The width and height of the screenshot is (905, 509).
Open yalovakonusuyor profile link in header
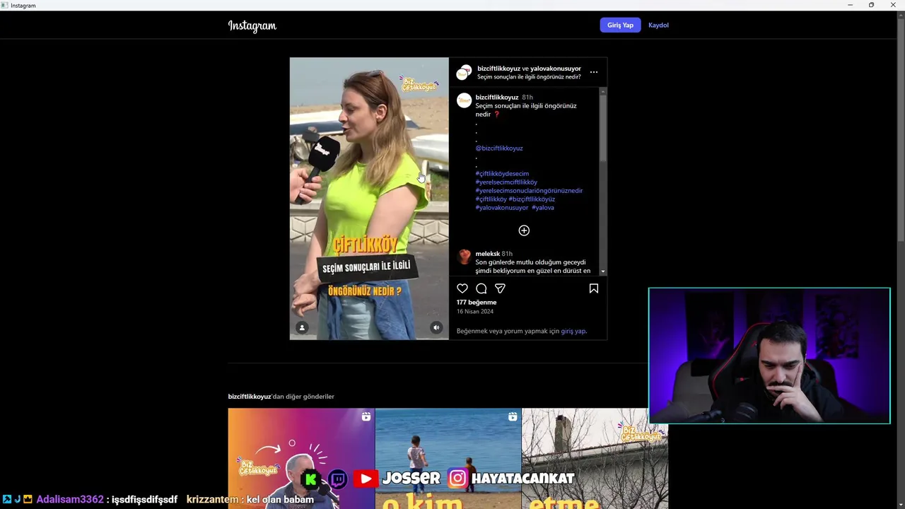(556, 69)
